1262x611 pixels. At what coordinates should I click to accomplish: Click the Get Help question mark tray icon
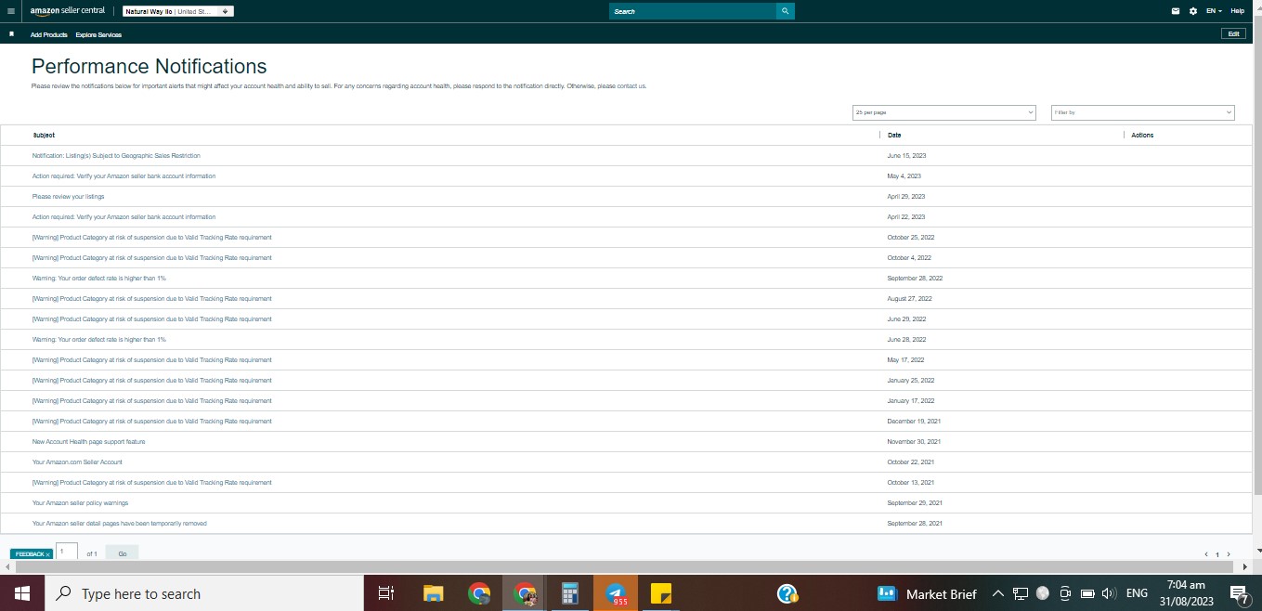pyautogui.click(x=787, y=593)
